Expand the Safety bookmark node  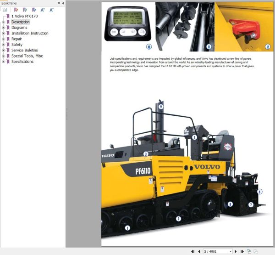pos(3,45)
